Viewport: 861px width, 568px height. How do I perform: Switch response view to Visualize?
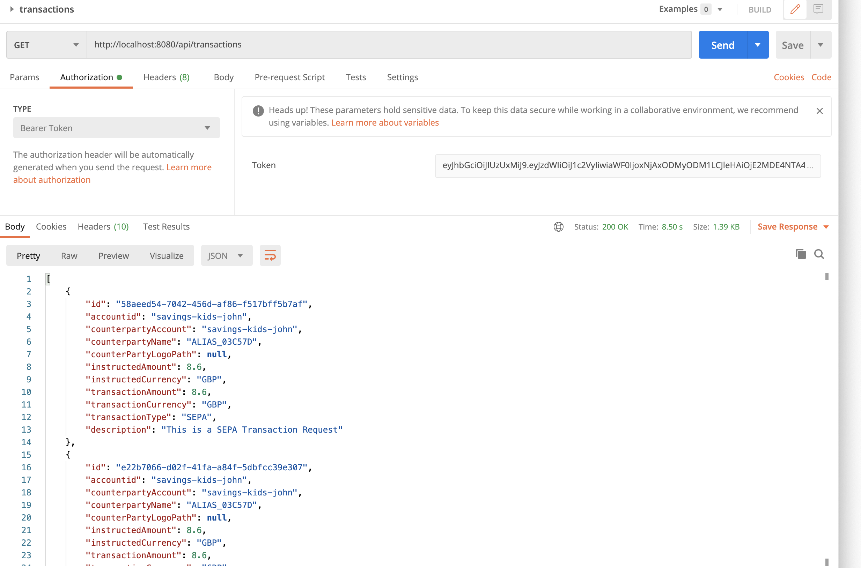[166, 255]
